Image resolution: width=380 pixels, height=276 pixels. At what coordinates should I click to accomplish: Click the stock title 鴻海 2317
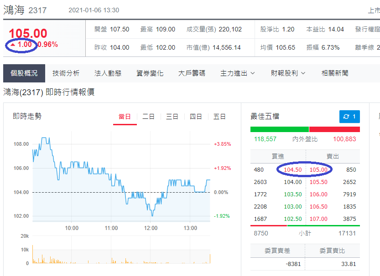coord(25,10)
